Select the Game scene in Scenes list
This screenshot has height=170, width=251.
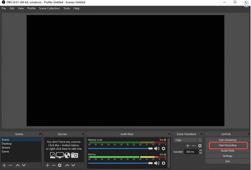[x=5, y=151]
